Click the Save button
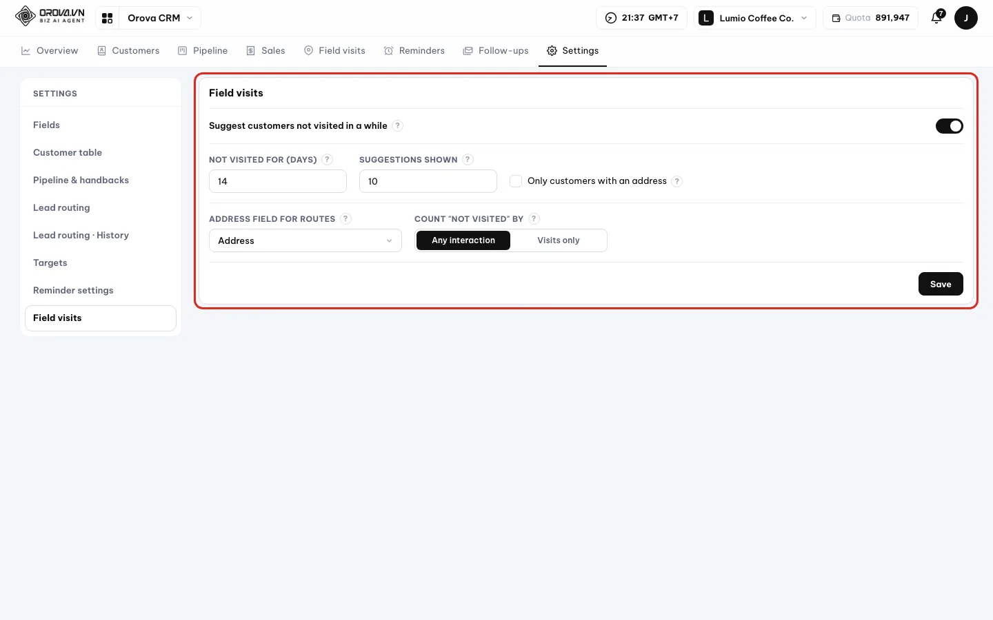This screenshot has width=993, height=620. tap(941, 284)
